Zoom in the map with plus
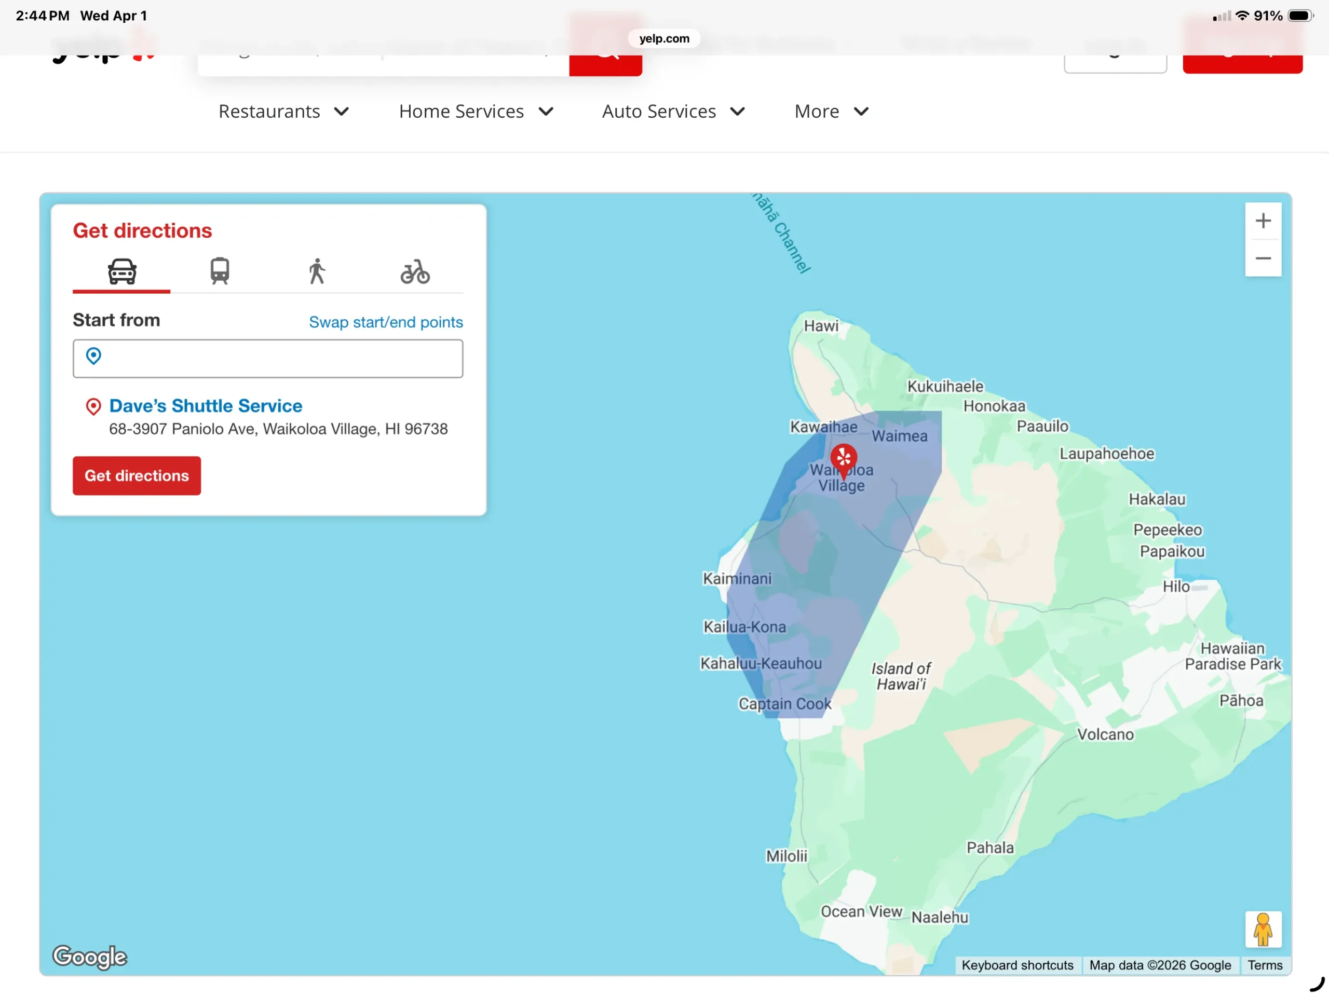Viewport: 1329px width, 996px height. click(1263, 221)
